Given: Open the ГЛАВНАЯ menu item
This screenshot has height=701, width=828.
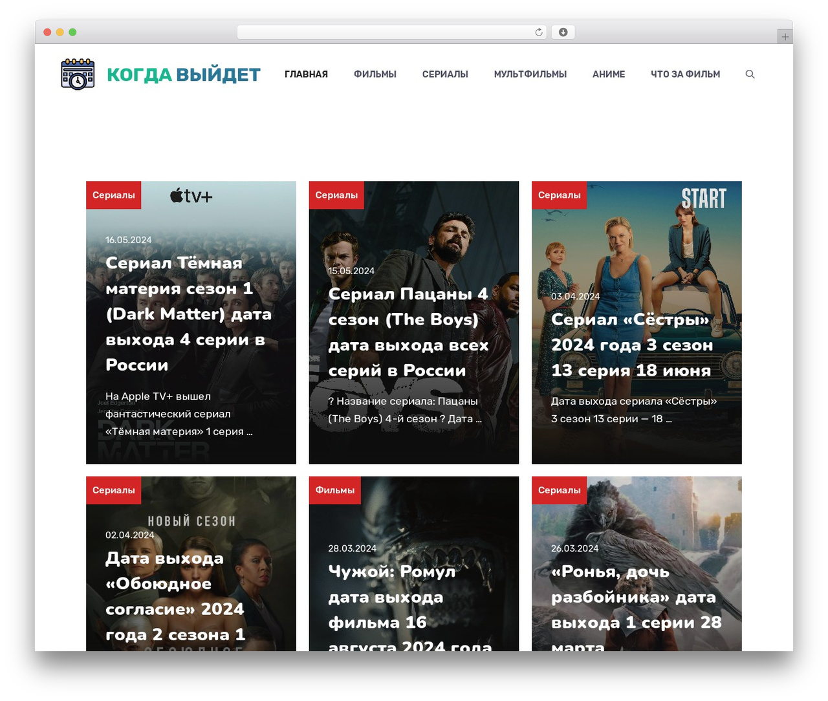Looking at the screenshot, I should click(x=306, y=74).
